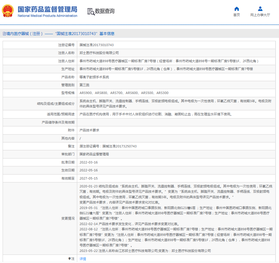The height and width of the screenshot is (263, 279).
Task: Click the approval date 2022-03-16
Action: (89, 162)
